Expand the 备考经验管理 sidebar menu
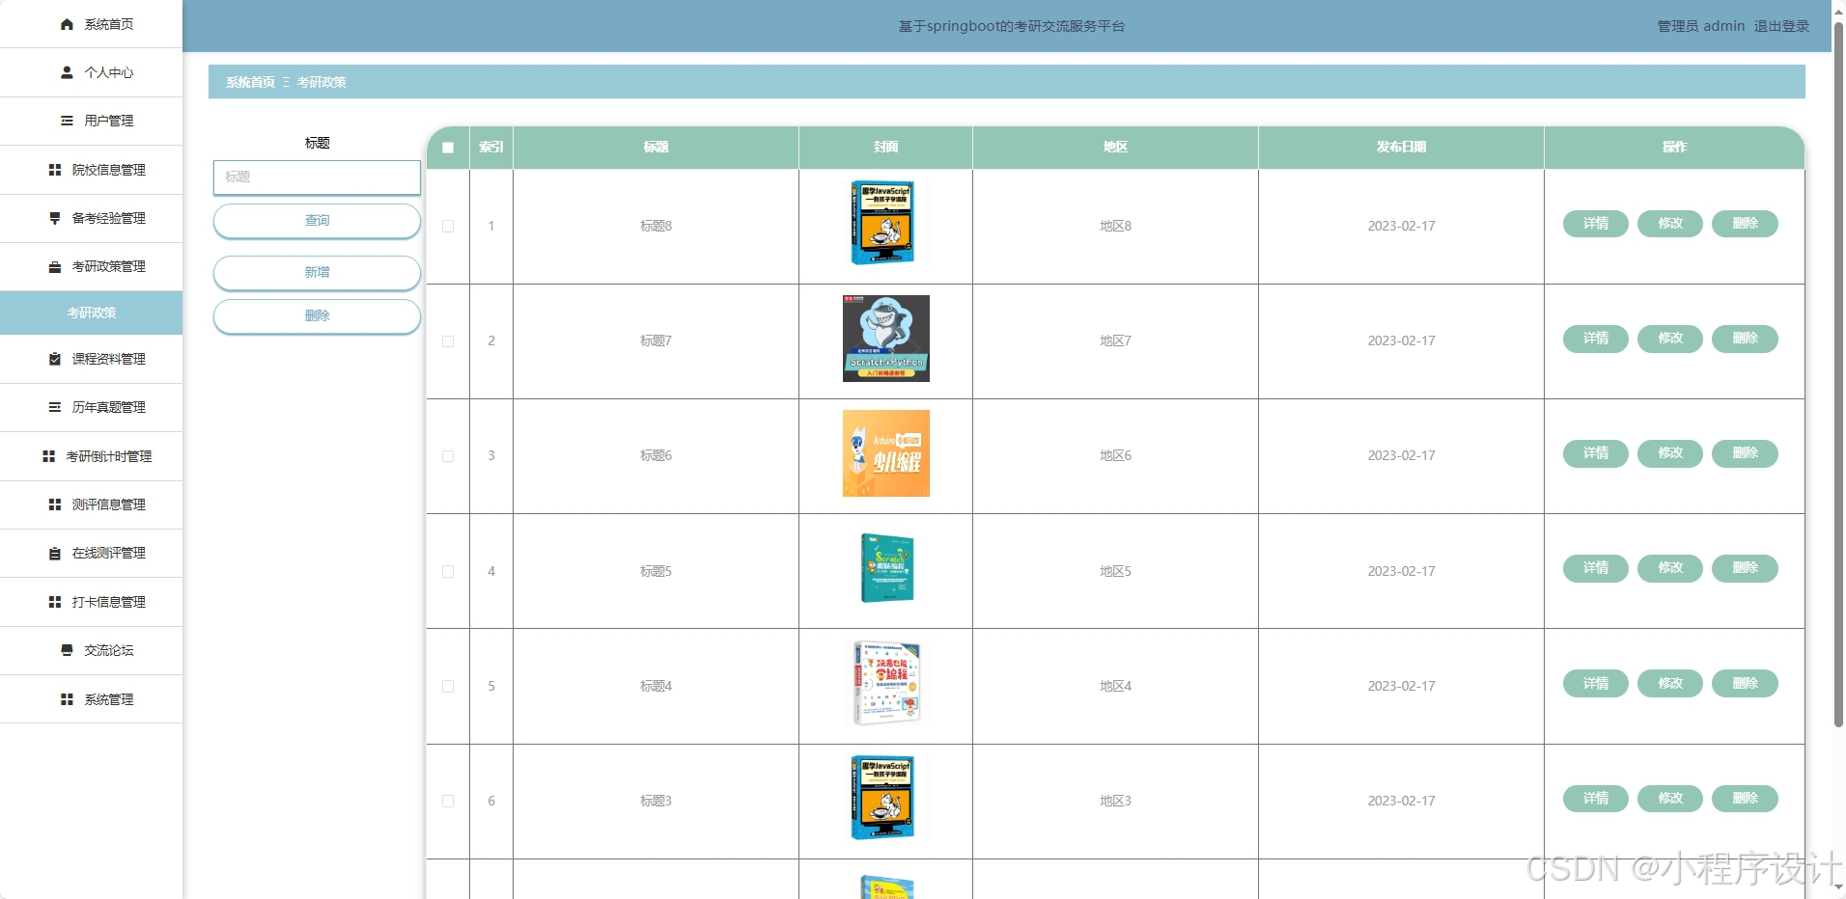The width and height of the screenshot is (1846, 899). (91, 218)
